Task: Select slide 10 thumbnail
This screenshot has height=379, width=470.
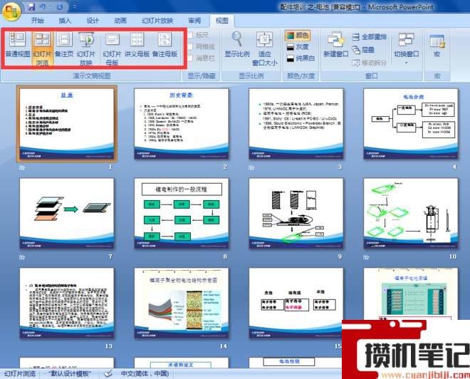Action: pyautogui.click(x=411, y=213)
